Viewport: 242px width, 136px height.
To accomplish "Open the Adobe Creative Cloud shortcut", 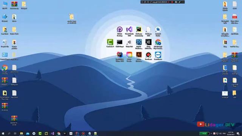I will 129,57.
